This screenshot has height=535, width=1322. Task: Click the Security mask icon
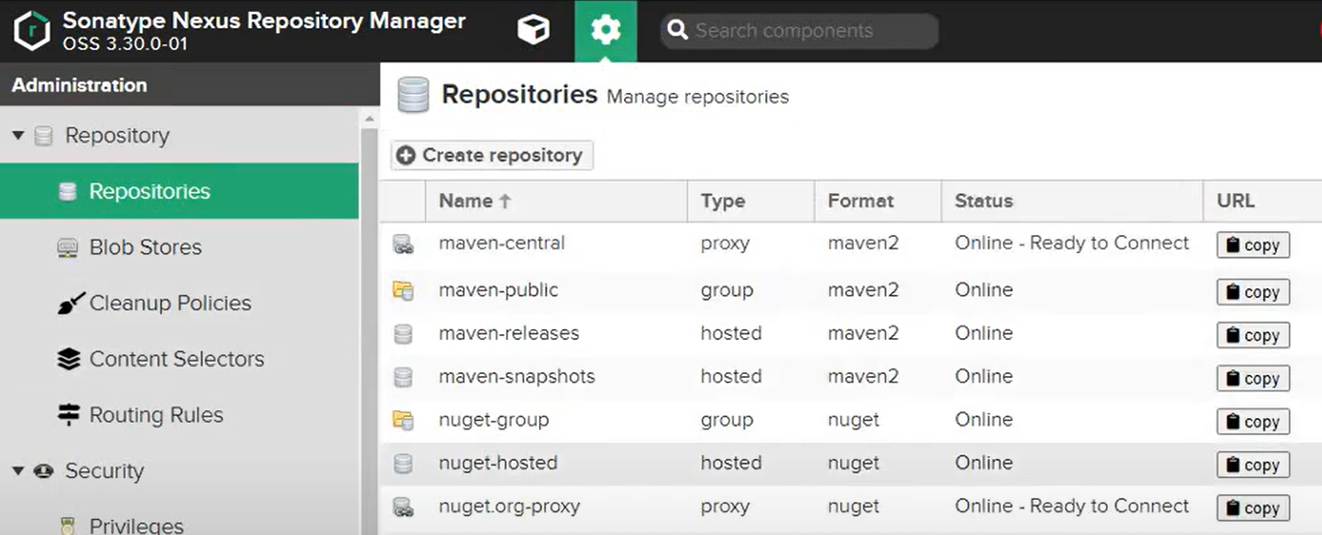click(x=43, y=471)
